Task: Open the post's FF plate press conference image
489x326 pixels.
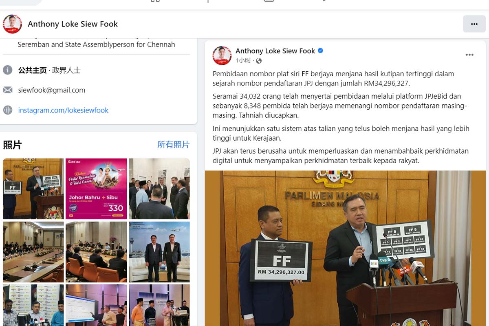Action: point(345,248)
